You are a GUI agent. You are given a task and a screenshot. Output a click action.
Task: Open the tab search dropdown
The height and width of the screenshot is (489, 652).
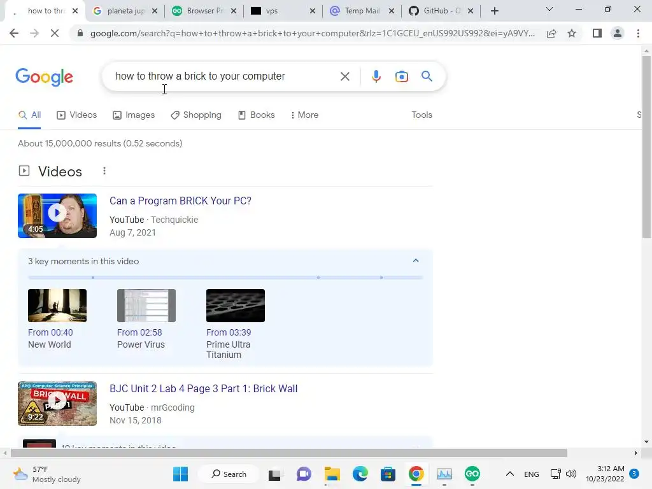(x=549, y=9)
